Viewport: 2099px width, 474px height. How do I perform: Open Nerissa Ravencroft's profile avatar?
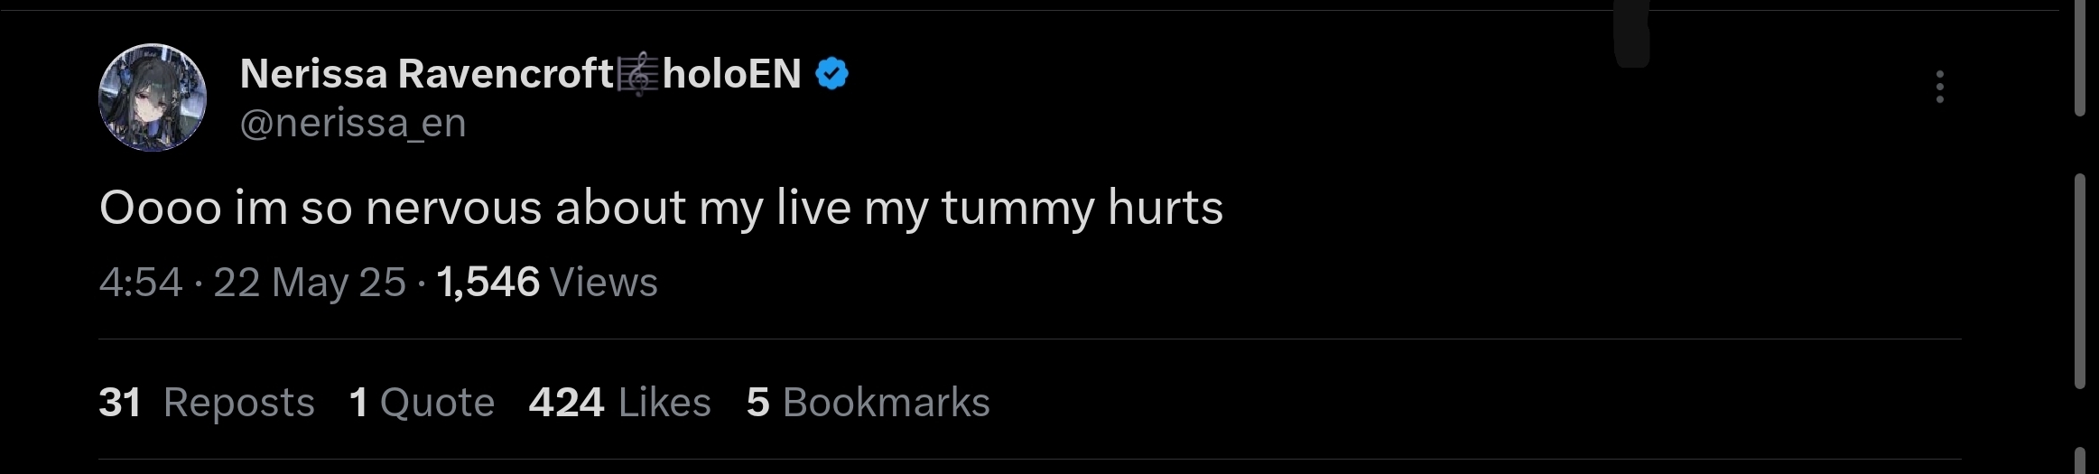153,98
